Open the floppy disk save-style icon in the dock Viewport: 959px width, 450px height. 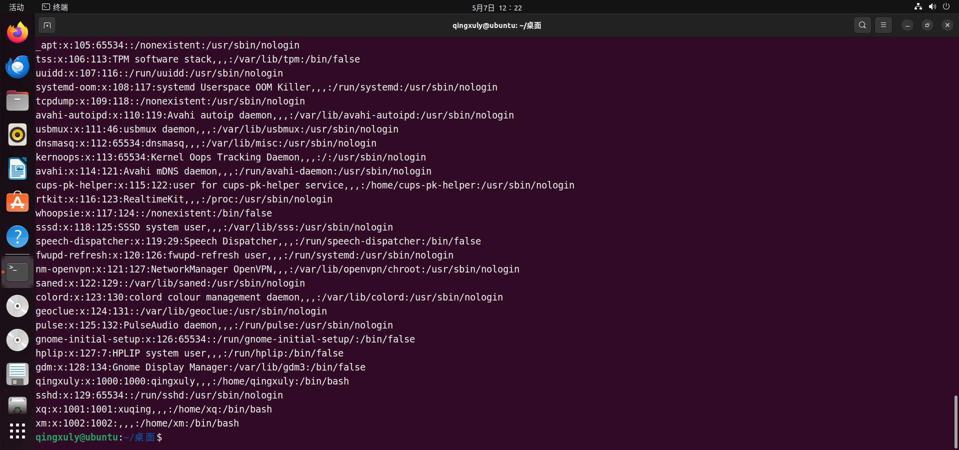(17, 373)
